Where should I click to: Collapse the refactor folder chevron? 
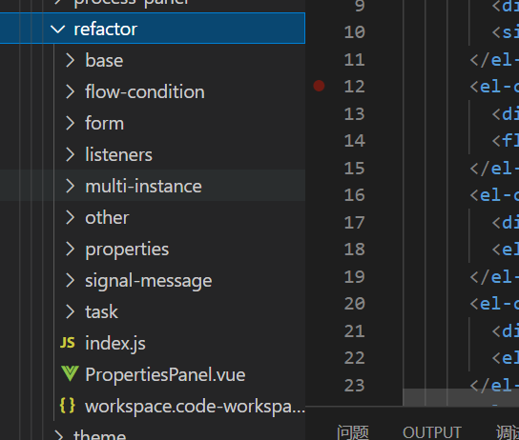[58, 30]
